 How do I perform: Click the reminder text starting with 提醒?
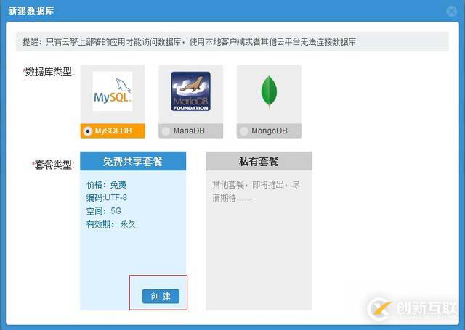tap(189, 42)
